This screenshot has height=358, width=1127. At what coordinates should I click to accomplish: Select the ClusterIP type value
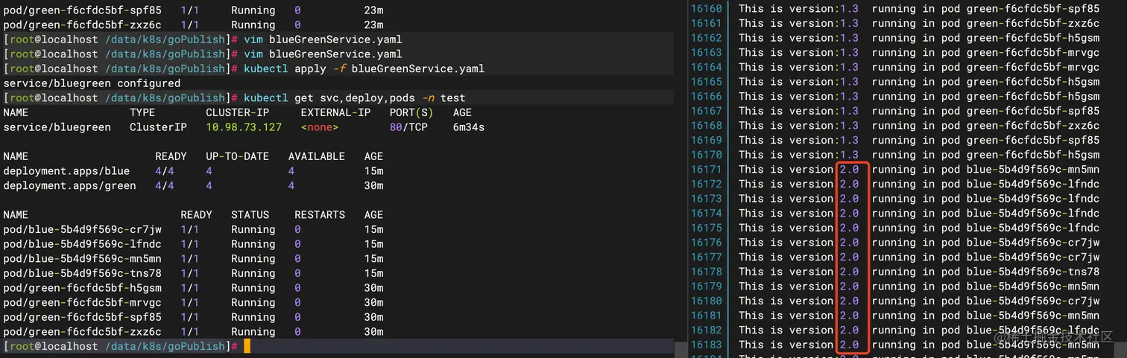click(x=158, y=127)
